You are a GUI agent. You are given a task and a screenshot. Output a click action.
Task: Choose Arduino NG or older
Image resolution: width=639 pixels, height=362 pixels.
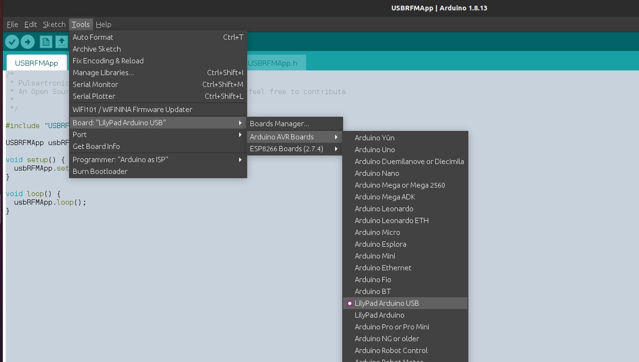(x=406, y=339)
